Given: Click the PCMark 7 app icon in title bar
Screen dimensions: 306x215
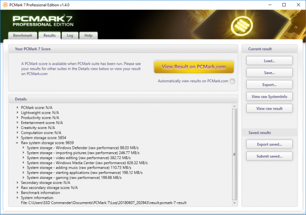Looking at the screenshot, I should coord(5,4).
